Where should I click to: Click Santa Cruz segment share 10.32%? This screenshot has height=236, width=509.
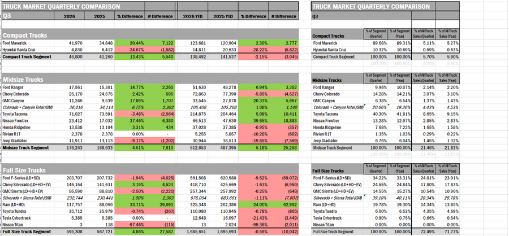376,50
